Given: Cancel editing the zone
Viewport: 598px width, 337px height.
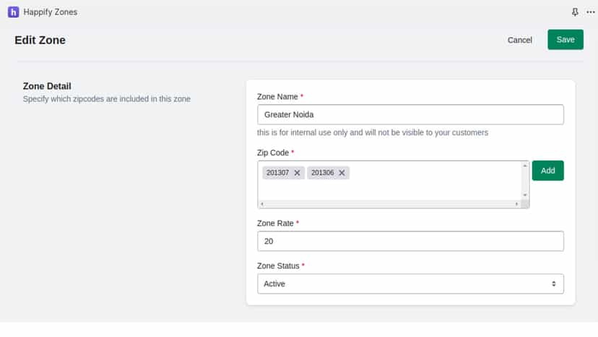Looking at the screenshot, I should tap(519, 40).
